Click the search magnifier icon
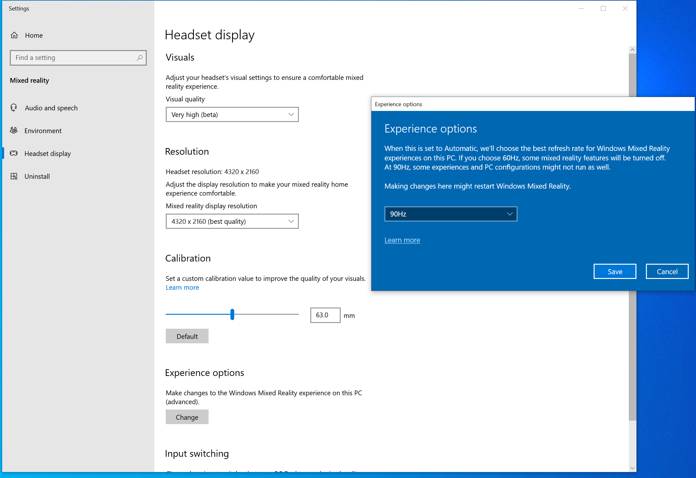The image size is (696, 478). (139, 58)
